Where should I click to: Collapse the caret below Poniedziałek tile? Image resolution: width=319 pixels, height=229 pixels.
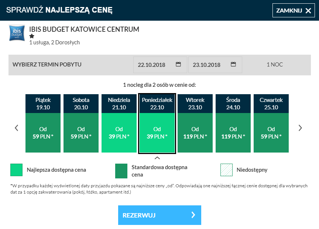(x=157, y=158)
